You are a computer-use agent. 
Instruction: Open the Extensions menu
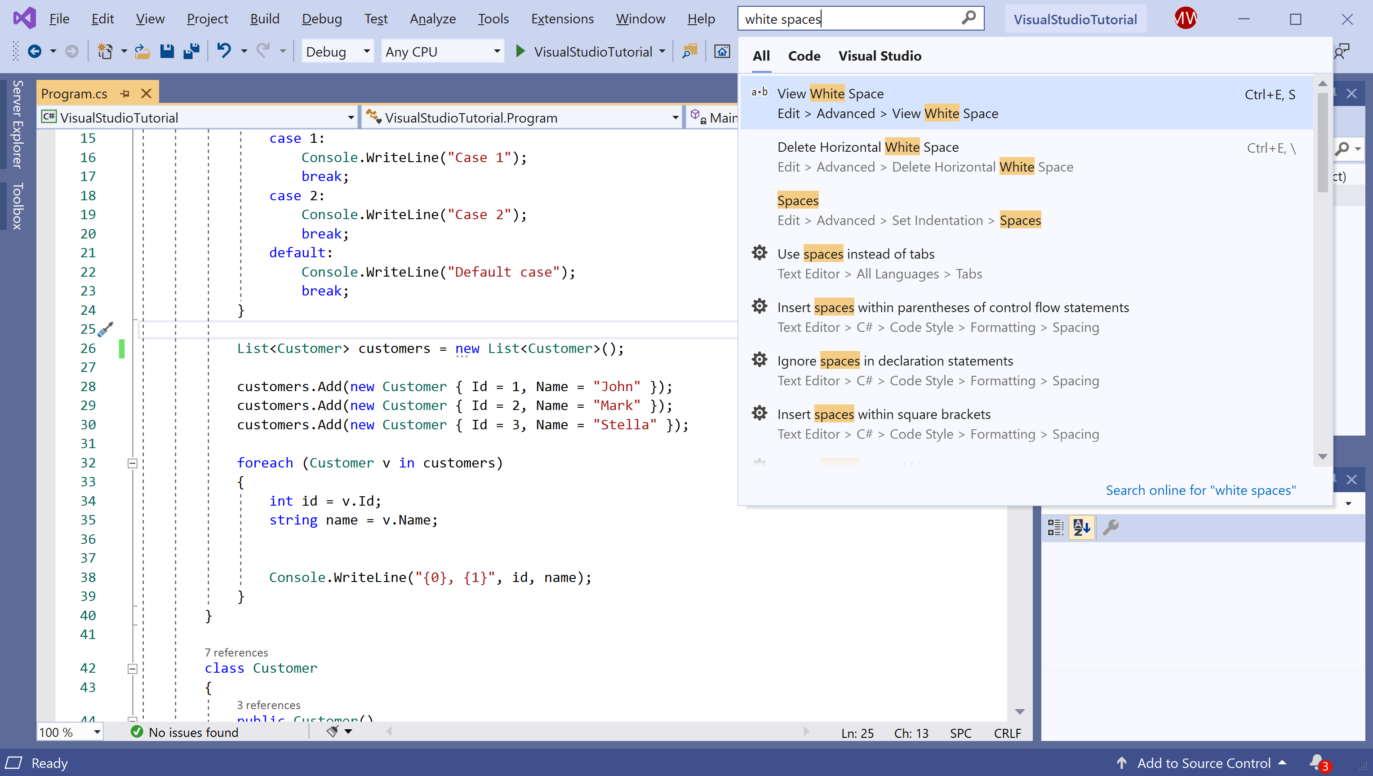[x=562, y=19]
